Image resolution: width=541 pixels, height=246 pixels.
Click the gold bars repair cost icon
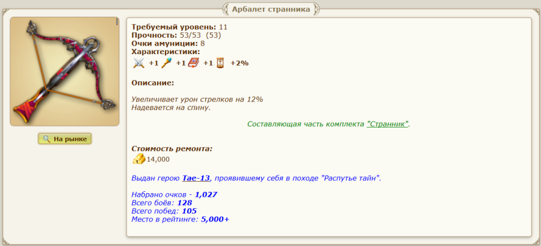138,159
